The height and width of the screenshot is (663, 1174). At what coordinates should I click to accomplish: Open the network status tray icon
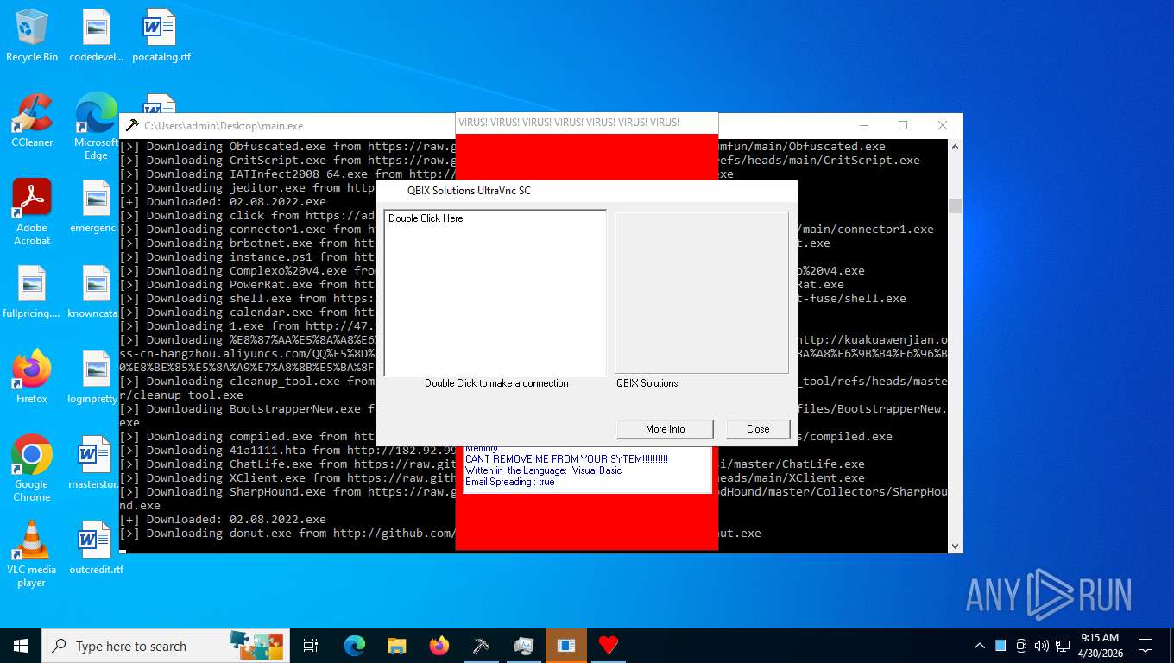1063,646
